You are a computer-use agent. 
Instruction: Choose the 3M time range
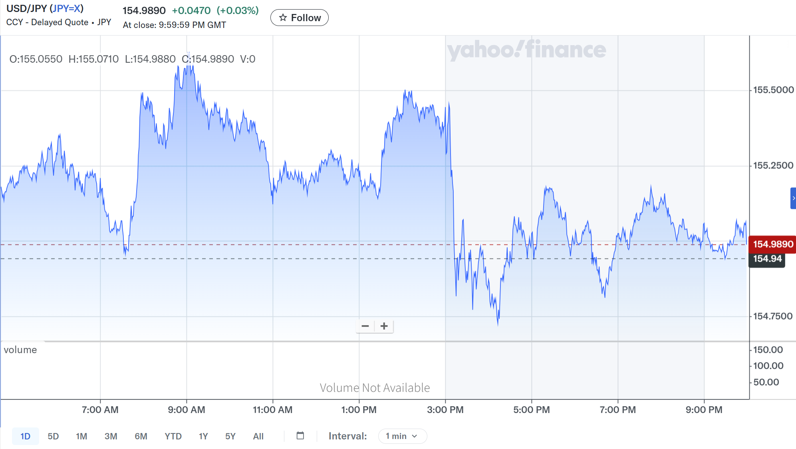click(x=111, y=436)
